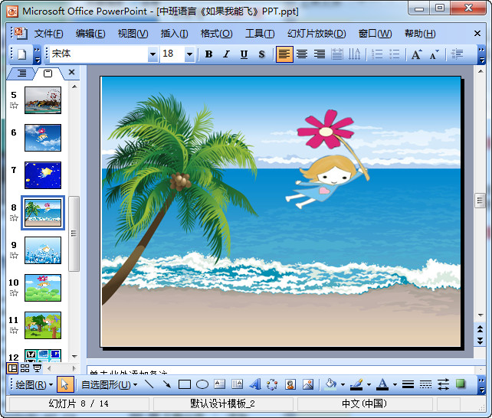Click slide 8 animation star icon
Image resolution: width=492 pixels, height=418 pixels.
(x=14, y=217)
